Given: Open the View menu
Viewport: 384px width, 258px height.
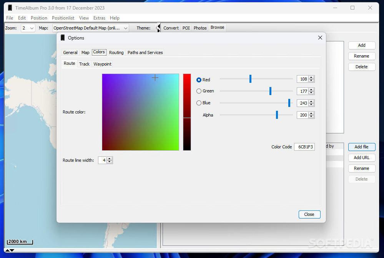Looking at the screenshot, I should coord(84,18).
